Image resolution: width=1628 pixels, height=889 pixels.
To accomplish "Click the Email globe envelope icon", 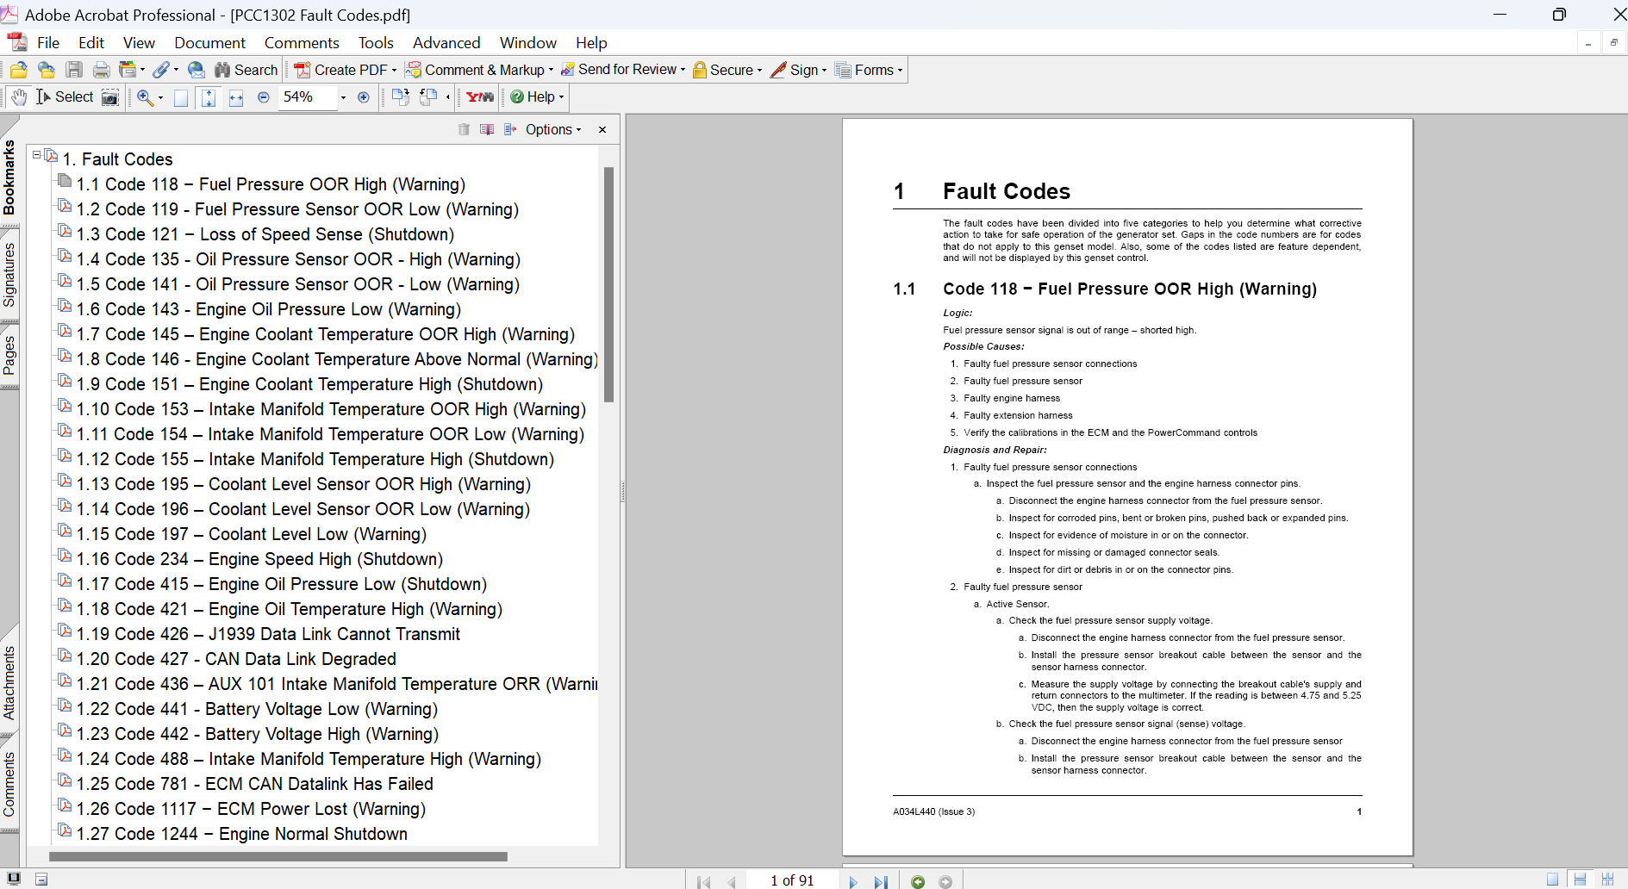I will tap(196, 70).
